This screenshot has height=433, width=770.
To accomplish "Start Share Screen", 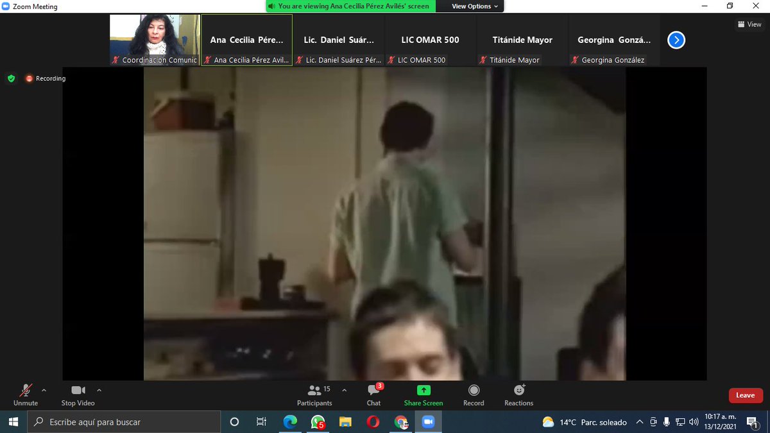I will (x=424, y=395).
